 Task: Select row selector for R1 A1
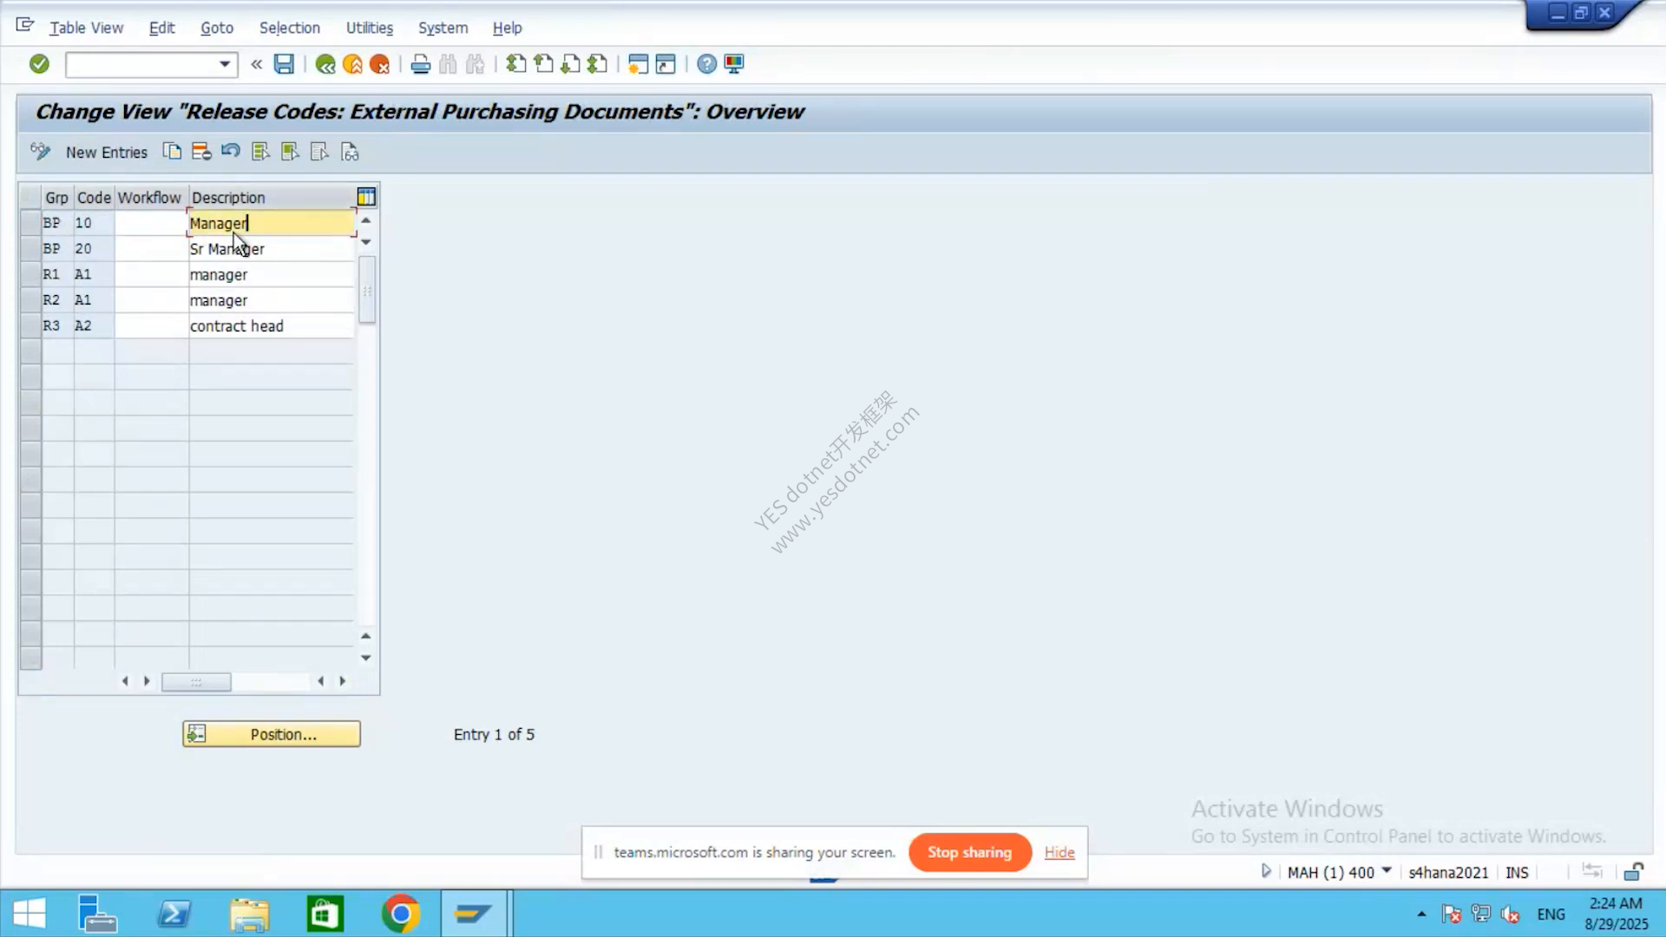pyautogui.click(x=30, y=275)
